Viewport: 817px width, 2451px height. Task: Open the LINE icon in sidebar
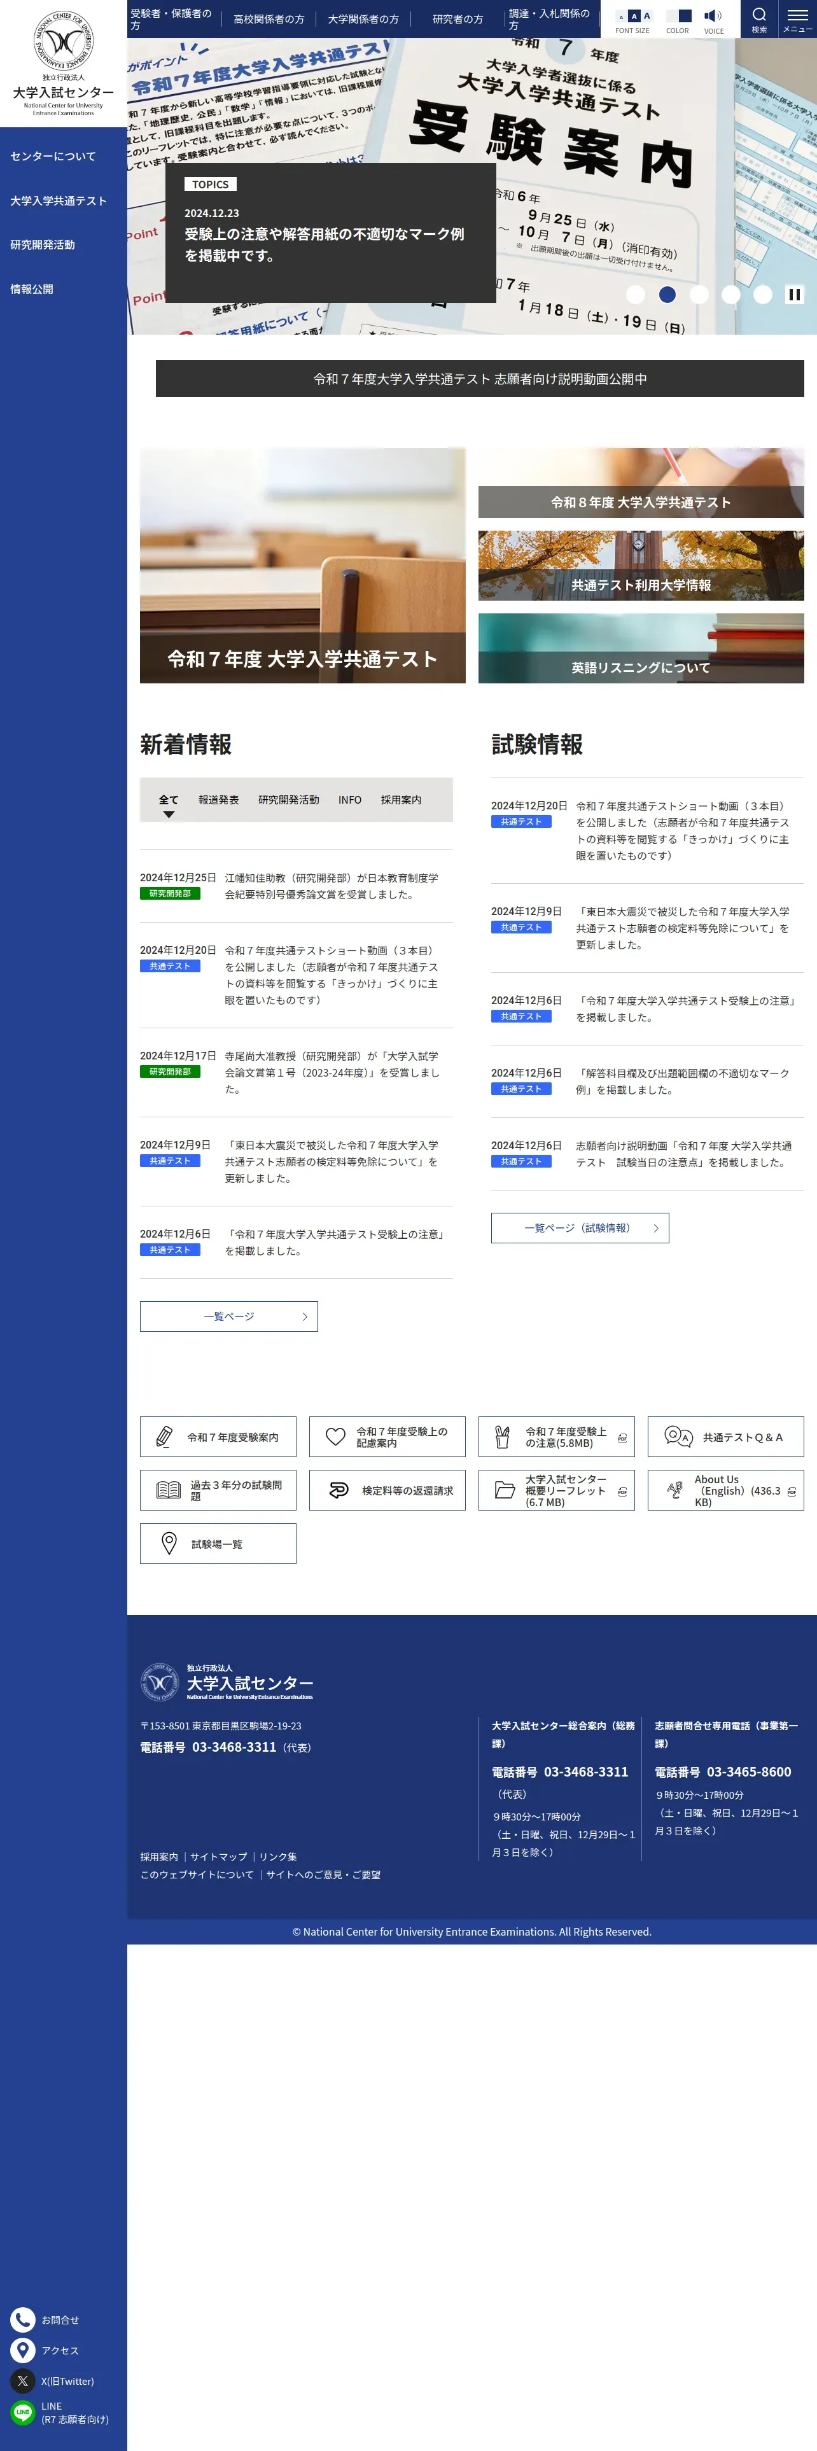click(x=23, y=2412)
